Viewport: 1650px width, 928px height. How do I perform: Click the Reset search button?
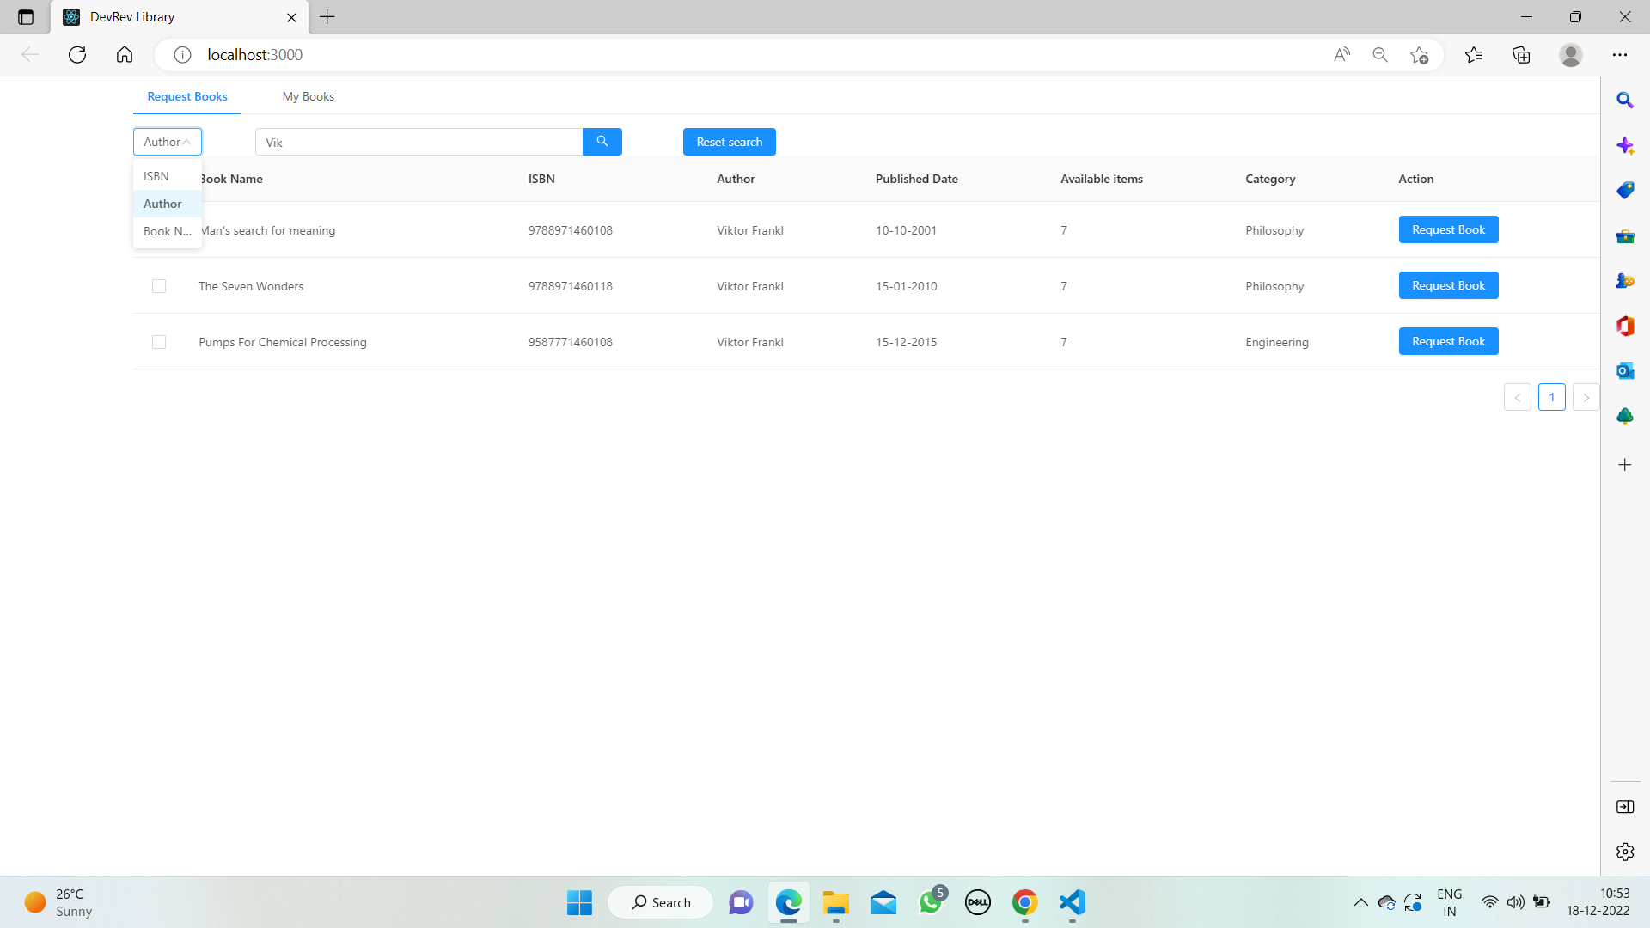click(x=729, y=141)
